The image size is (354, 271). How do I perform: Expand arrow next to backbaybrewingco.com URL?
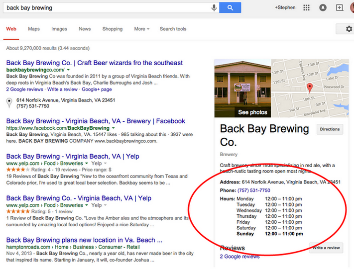[x=68, y=70]
